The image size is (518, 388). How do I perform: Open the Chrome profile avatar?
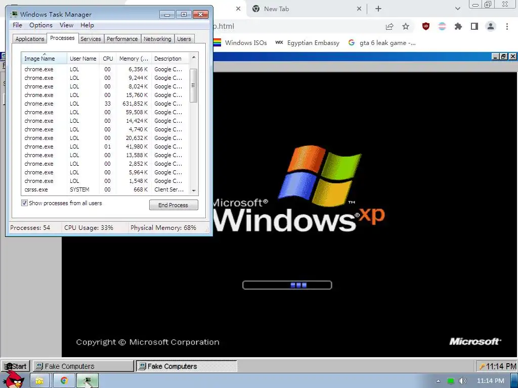pyautogui.click(x=491, y=26)
